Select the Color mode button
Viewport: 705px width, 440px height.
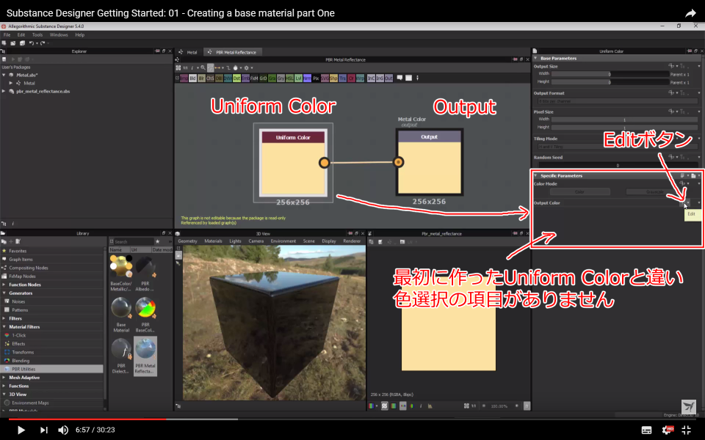(579, 191)
